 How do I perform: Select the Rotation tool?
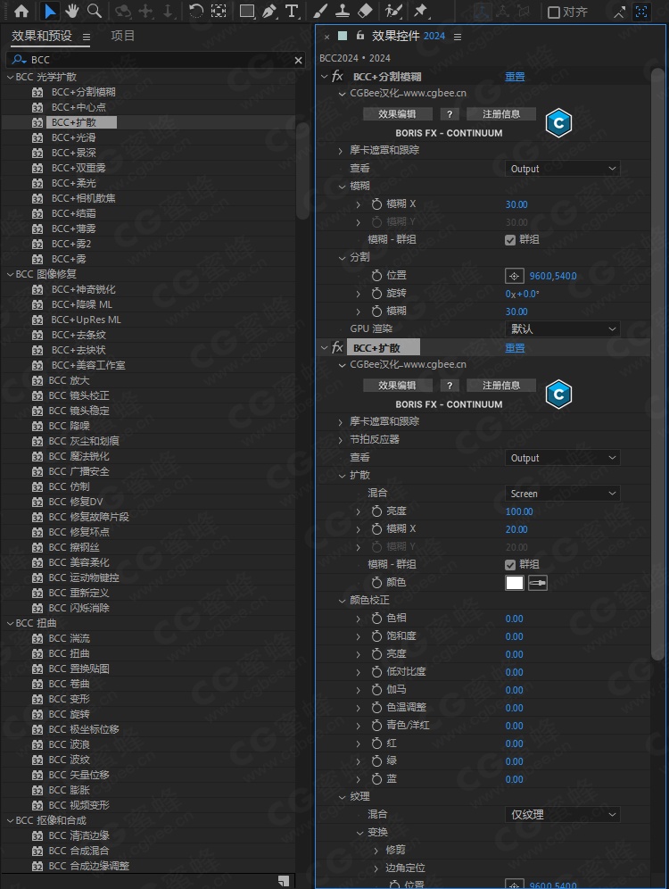click(196, 11)
